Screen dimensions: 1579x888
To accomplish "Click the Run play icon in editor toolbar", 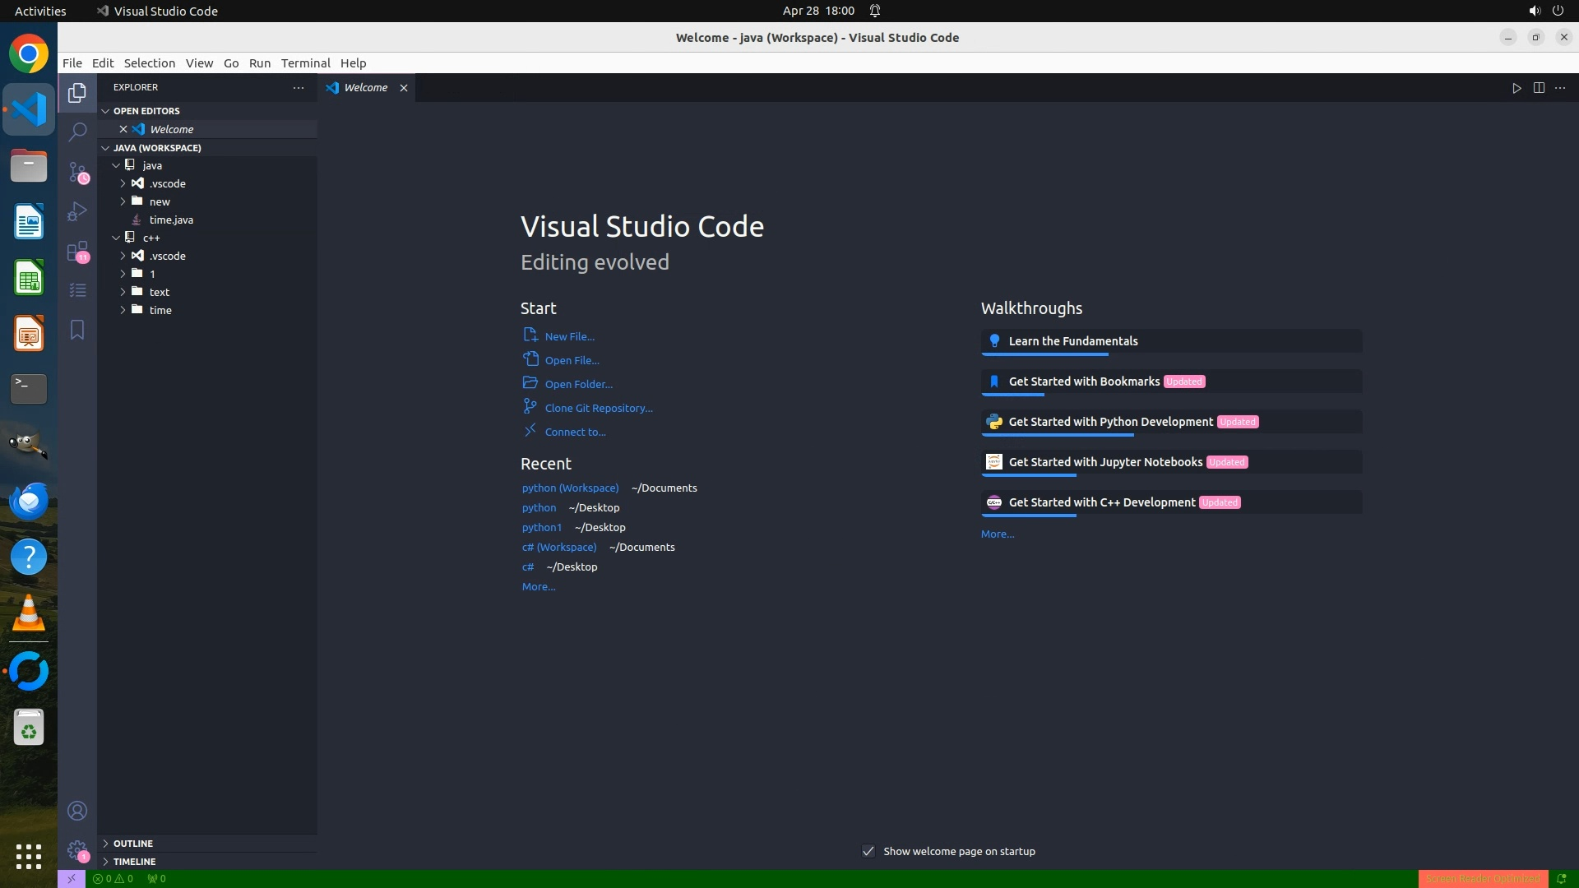I will [x=1516, y=88].
